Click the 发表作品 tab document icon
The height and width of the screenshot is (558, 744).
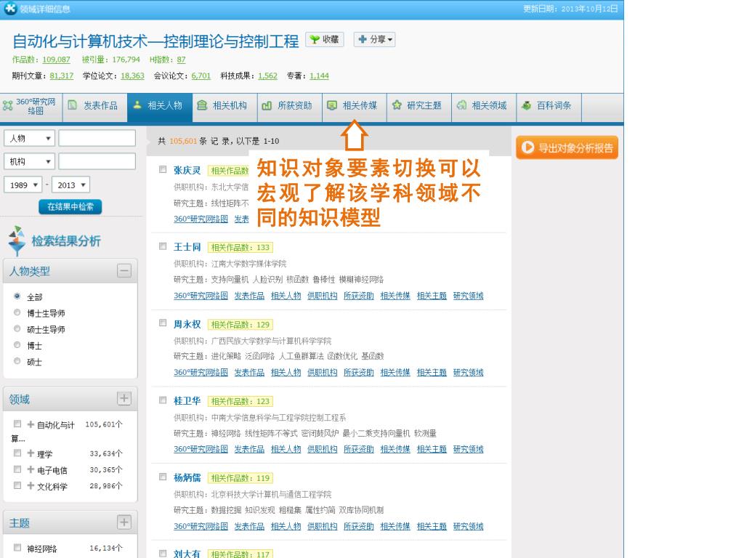(72, 105)
